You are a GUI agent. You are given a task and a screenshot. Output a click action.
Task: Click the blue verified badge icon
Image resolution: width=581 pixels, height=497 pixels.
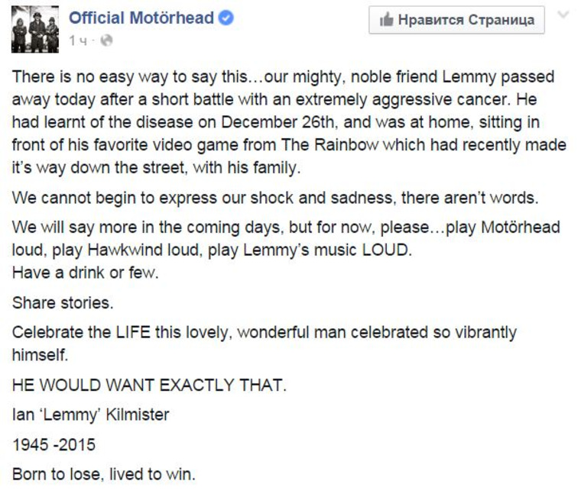coord(226,18)
